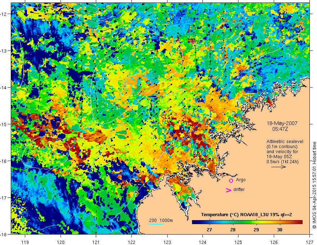Click latitude axis label -12
The height and width of the screenshot is (245, 317).
click(x=4, y=14)
